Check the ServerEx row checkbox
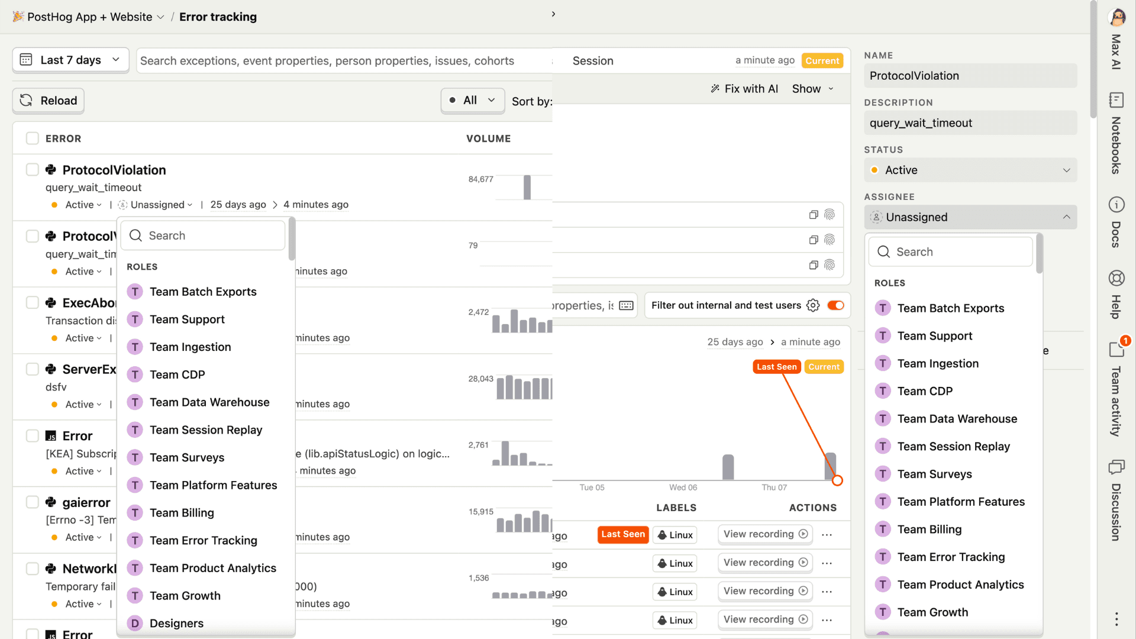1136x639 pixels. tap(33, 369)
